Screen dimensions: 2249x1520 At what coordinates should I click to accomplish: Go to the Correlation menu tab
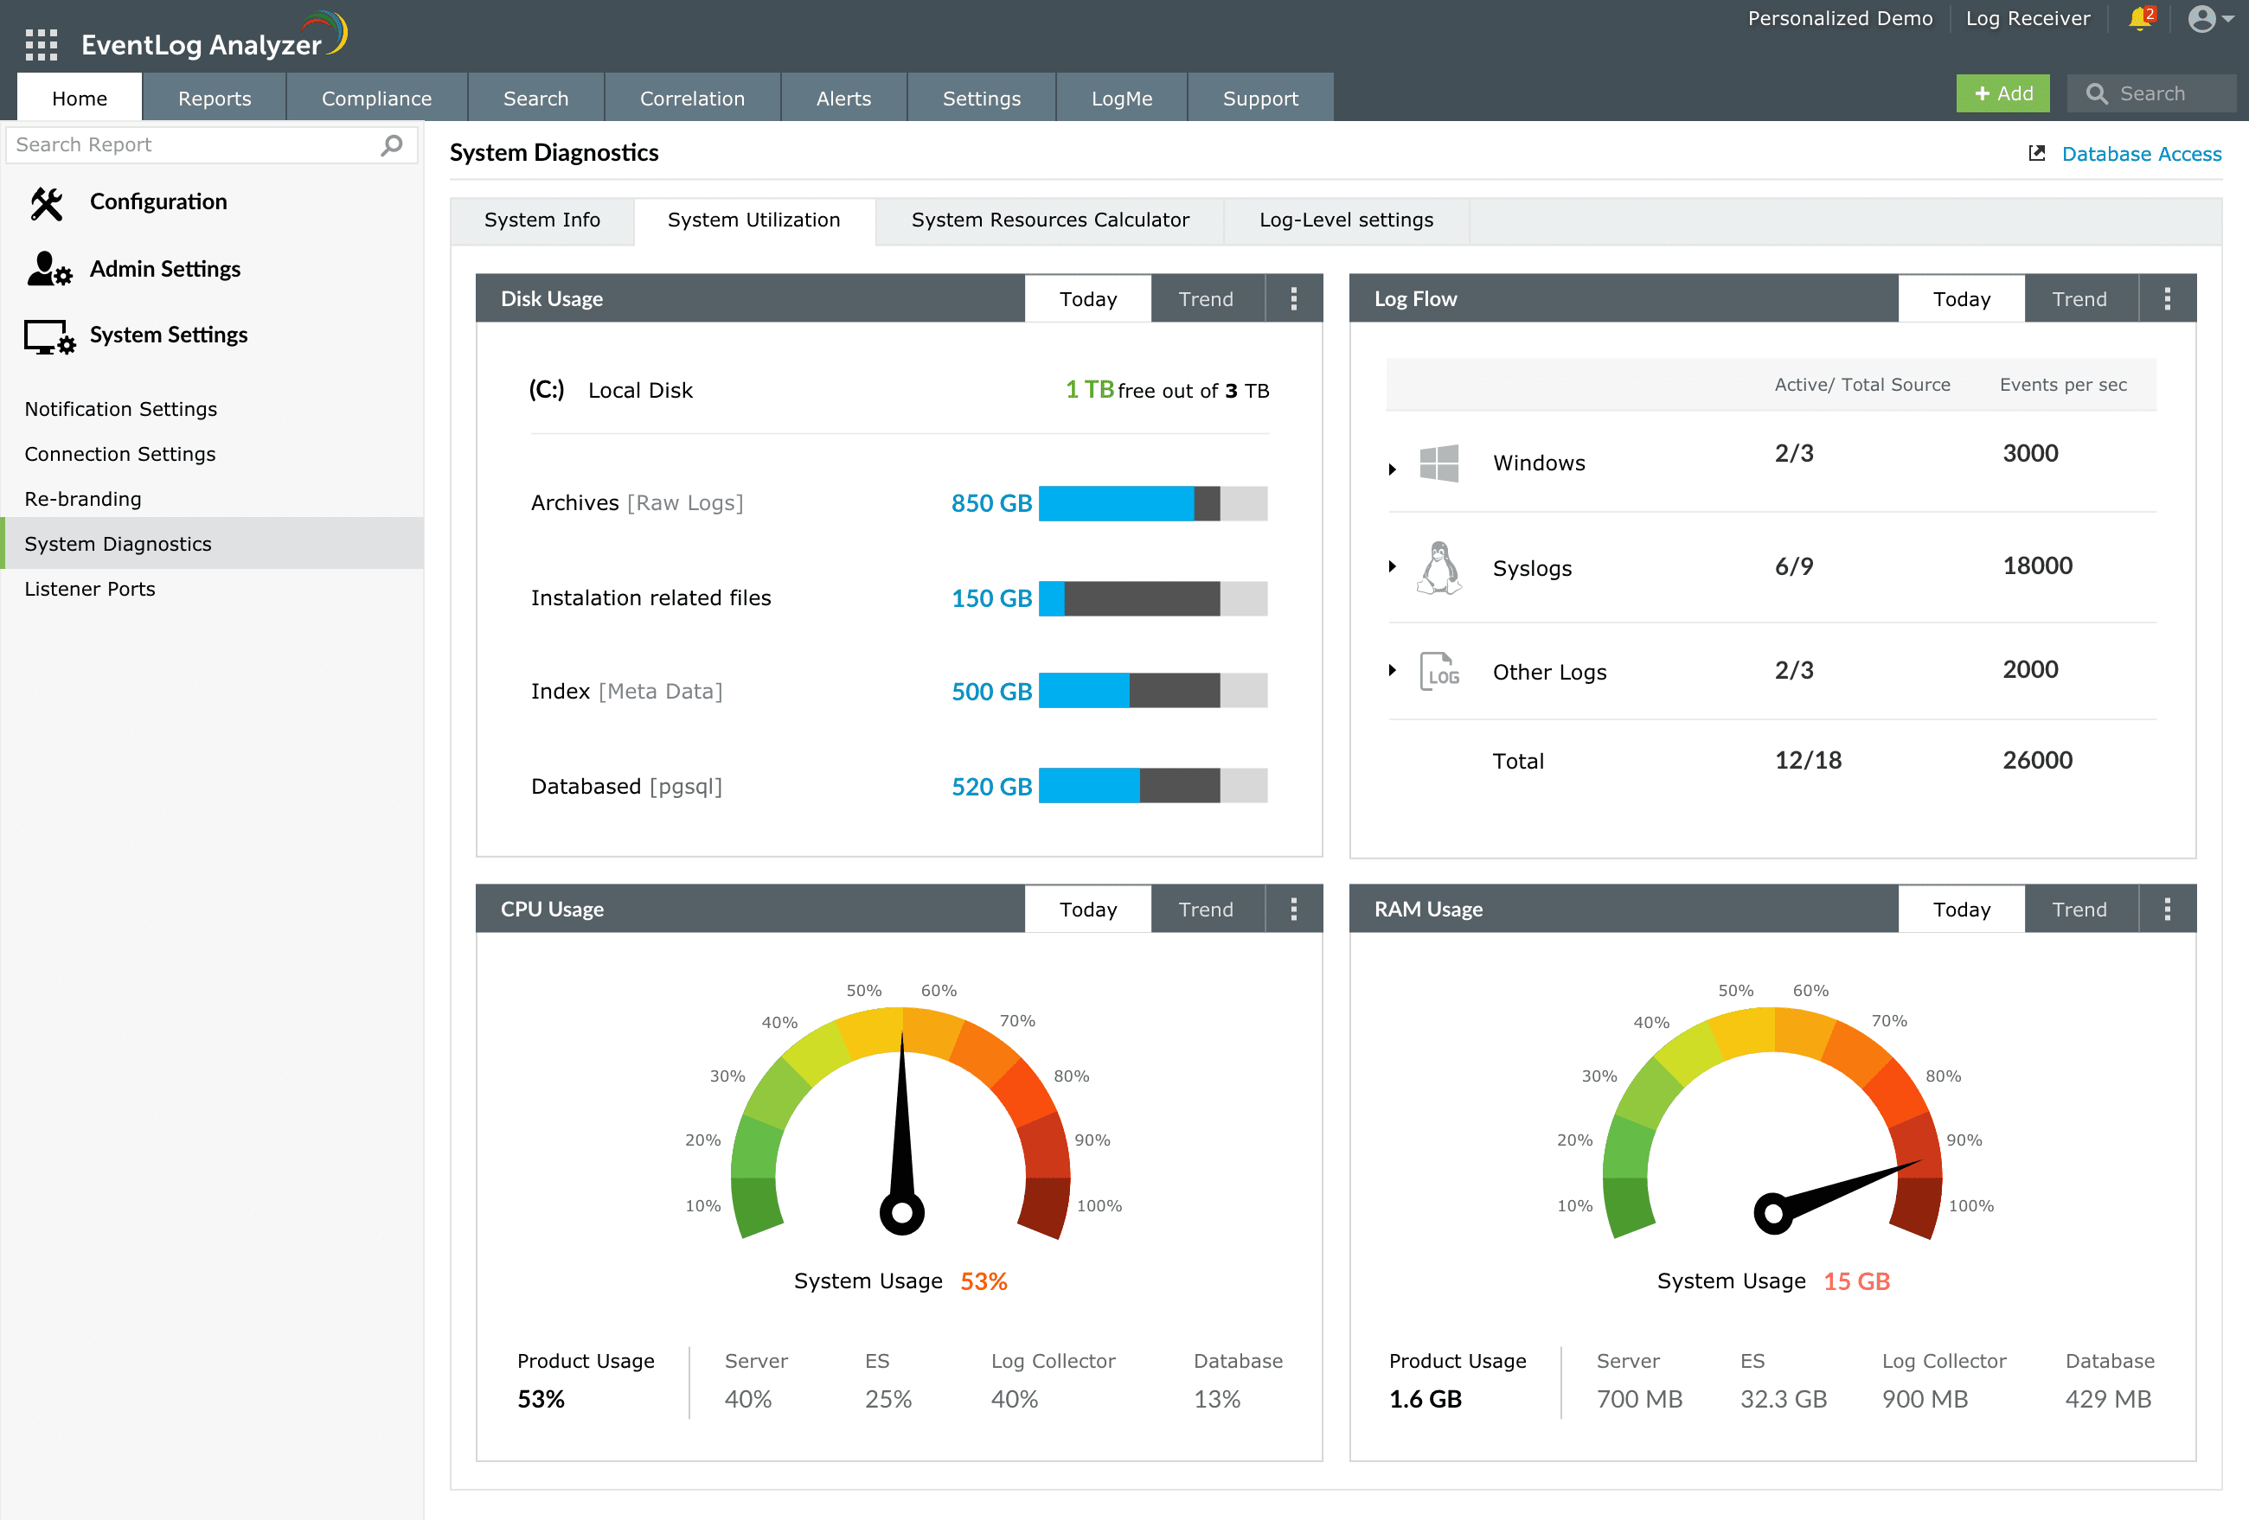[x=692, y=99]
